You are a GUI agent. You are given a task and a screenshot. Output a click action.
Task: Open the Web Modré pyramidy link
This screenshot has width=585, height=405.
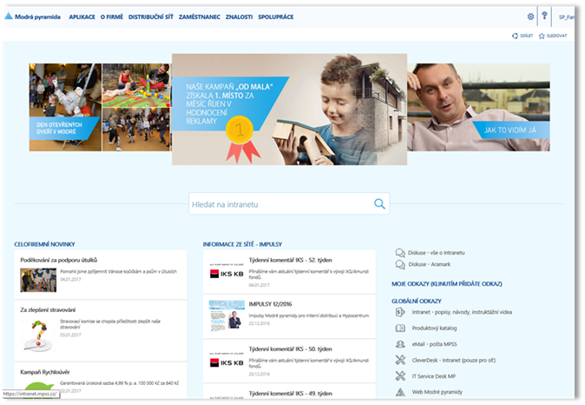pyautogui.click(x=437, y=392)
